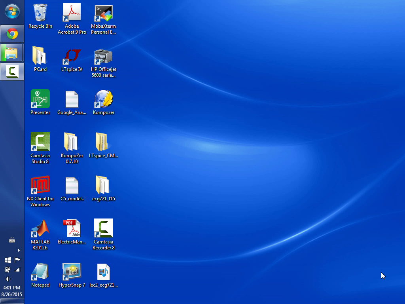
Task: Select the LTspice IV desktop icon
Action: (x=72, y=57)
